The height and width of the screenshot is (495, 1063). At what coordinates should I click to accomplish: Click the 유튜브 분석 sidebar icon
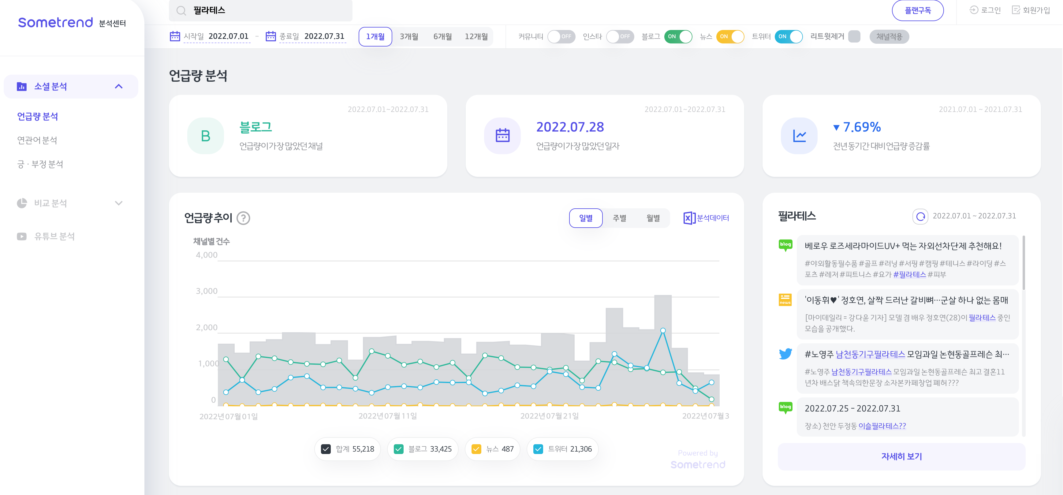(x=21, y=236)
